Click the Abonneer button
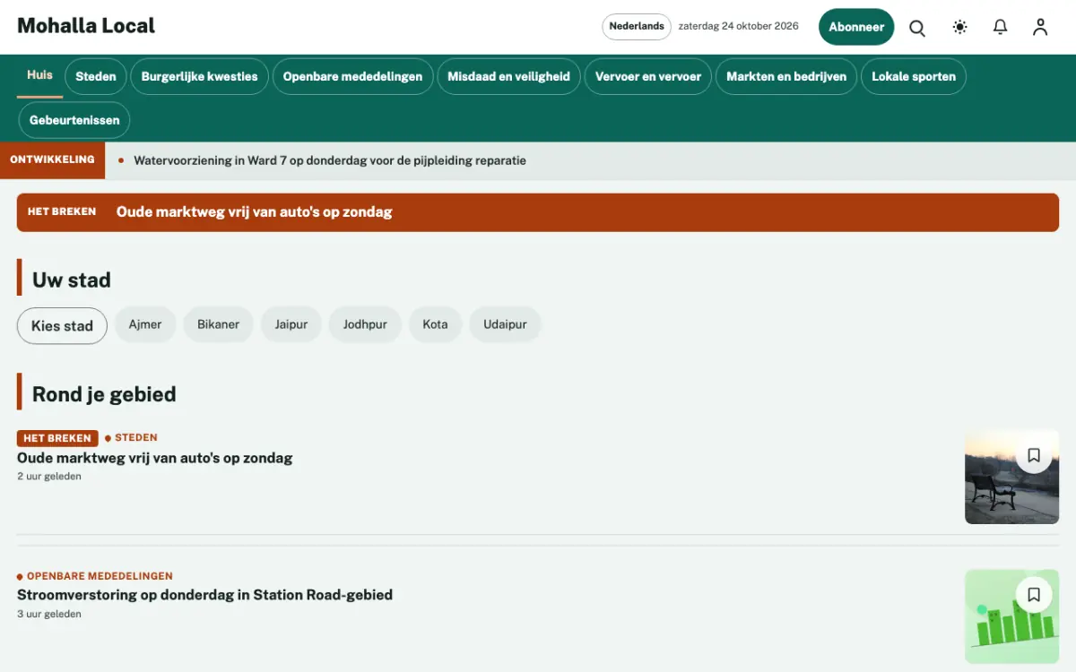The height and width of the screenshot is (672, 1076). tap(856, 27)
